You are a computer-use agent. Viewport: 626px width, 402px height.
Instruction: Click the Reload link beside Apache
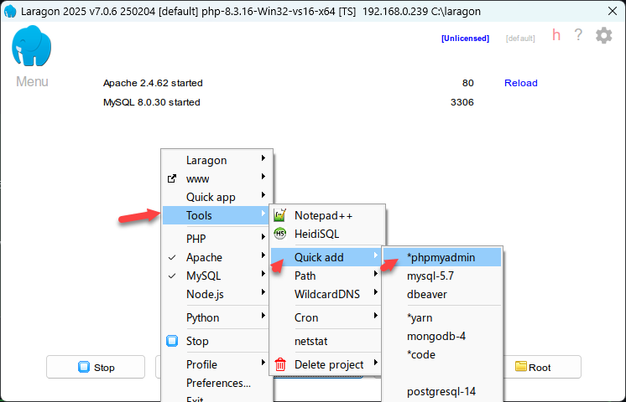520,83
